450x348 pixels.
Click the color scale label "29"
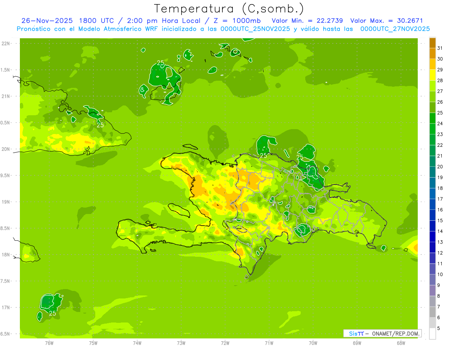click(440, 70)
